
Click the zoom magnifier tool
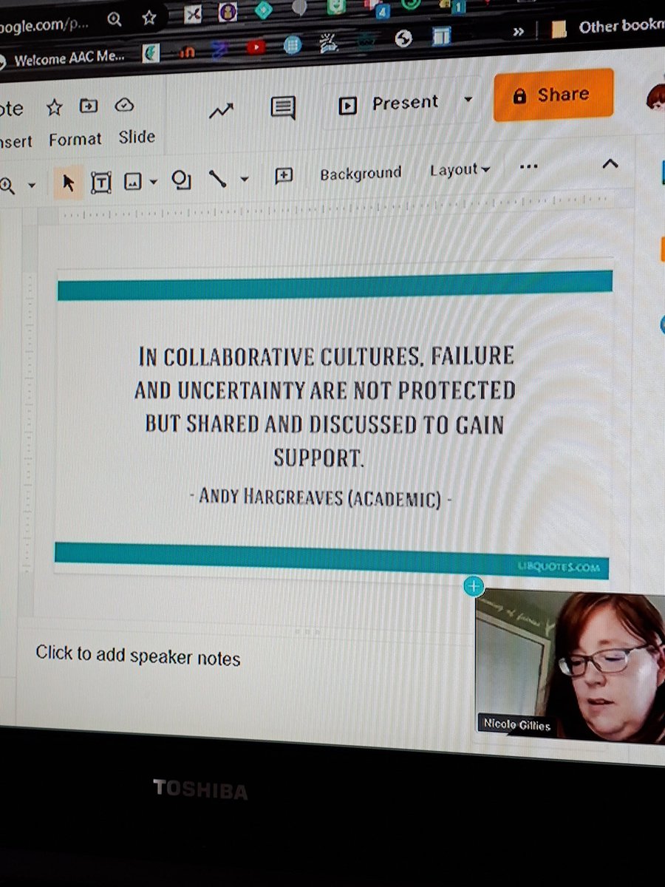tap(7, 185)
